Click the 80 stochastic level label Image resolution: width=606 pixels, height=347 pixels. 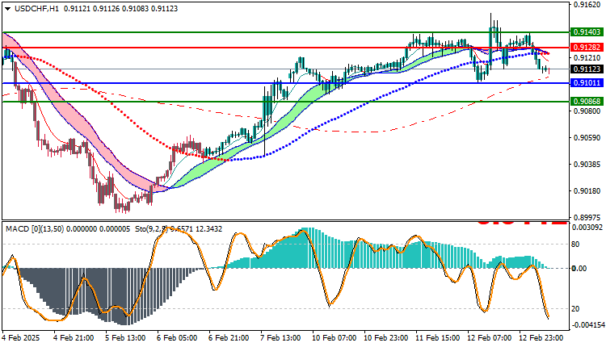pyautogui.click(x=575, y=245)
